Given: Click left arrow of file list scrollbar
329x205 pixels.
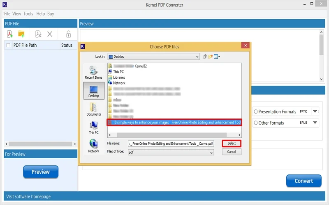Looking at the screenshot, I should coord(110,135).
